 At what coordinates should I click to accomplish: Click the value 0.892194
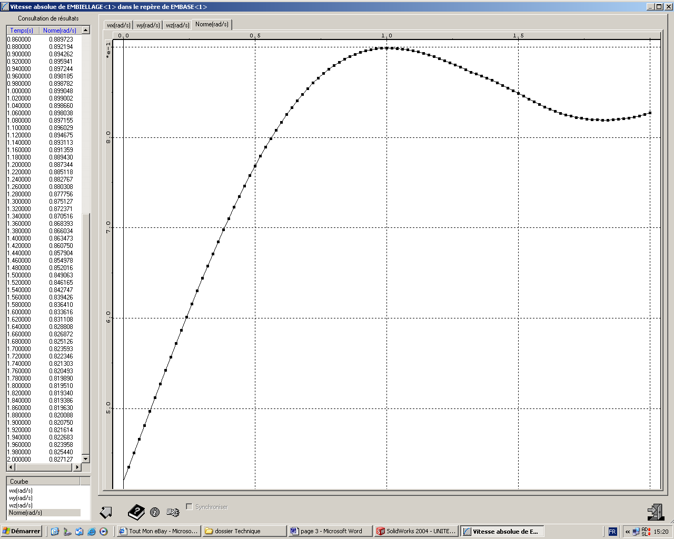click(61, 47)
